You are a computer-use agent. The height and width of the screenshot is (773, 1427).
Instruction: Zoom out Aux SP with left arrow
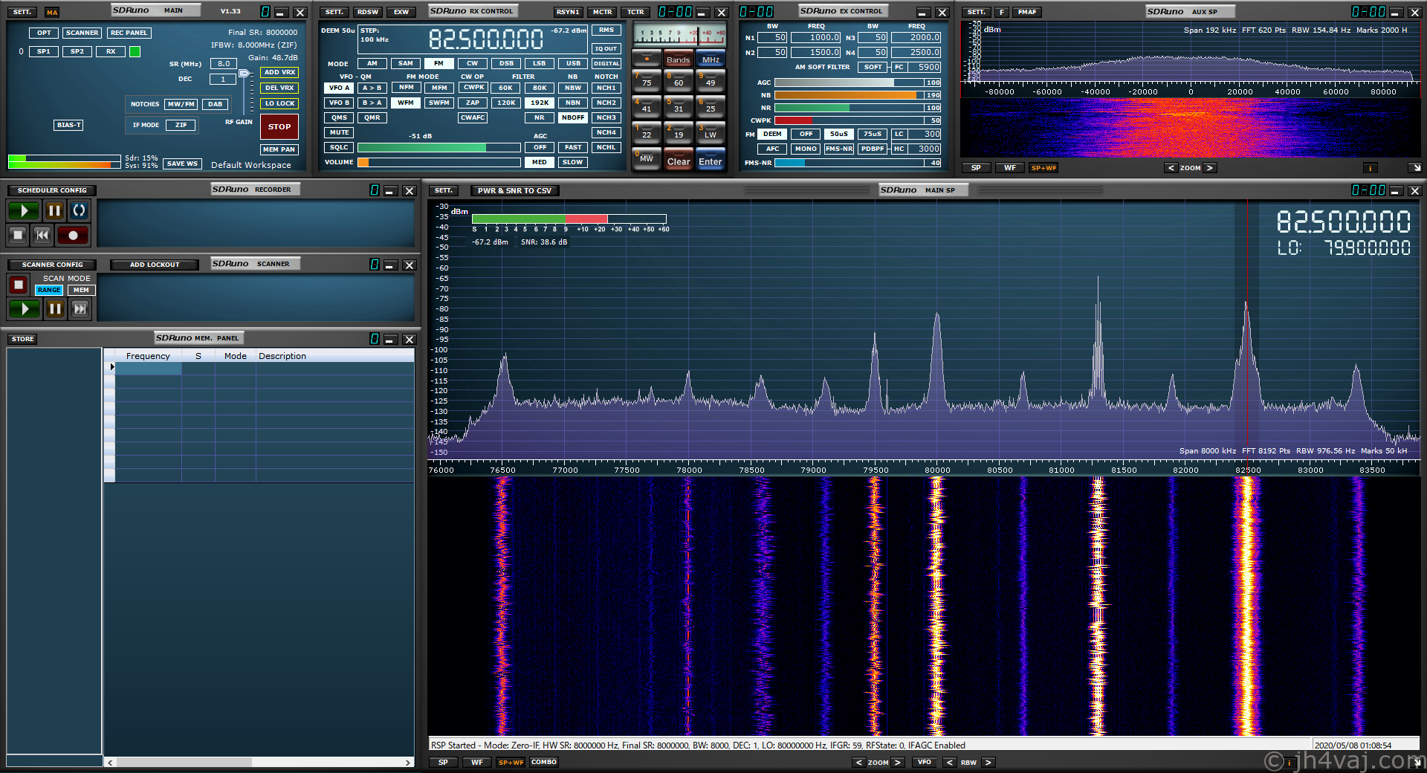coord(1171,168)
